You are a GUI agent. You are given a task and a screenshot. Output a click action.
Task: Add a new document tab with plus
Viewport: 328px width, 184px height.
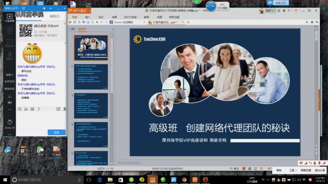tap(188, 22)
